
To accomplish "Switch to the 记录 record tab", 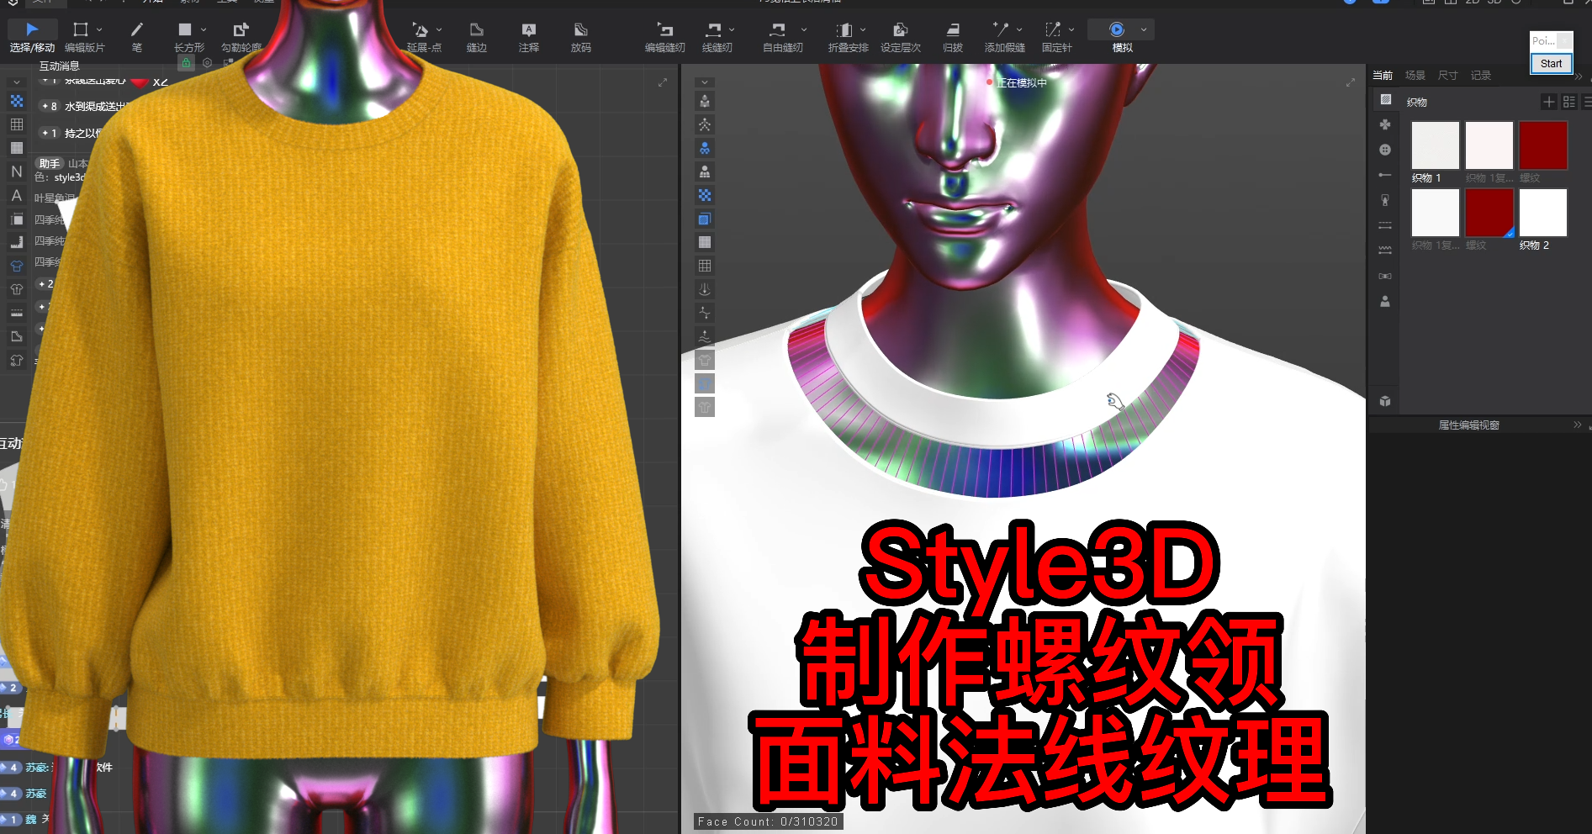I will coord(1480,76).
